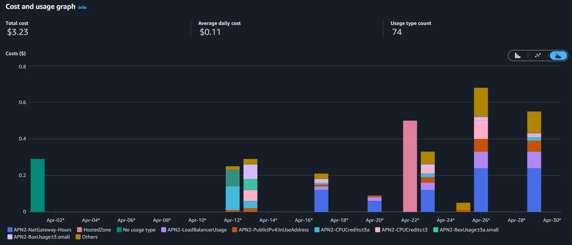Viewport: 572px width, 245px height.
Task: Click the tallest stacked bar at Apr-26
Action: [x=481, y=150]
